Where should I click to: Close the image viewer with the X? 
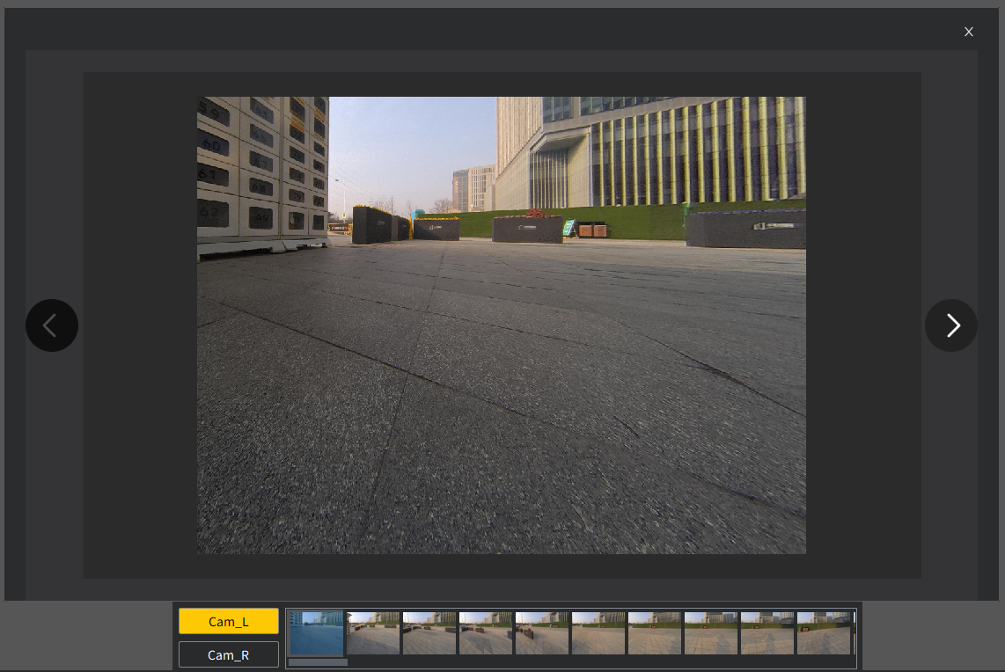pos(968,32)
